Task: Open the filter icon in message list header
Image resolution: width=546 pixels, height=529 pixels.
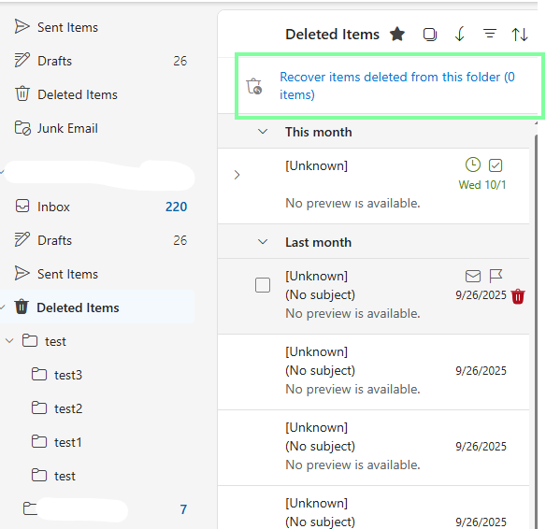Action: 490,34
